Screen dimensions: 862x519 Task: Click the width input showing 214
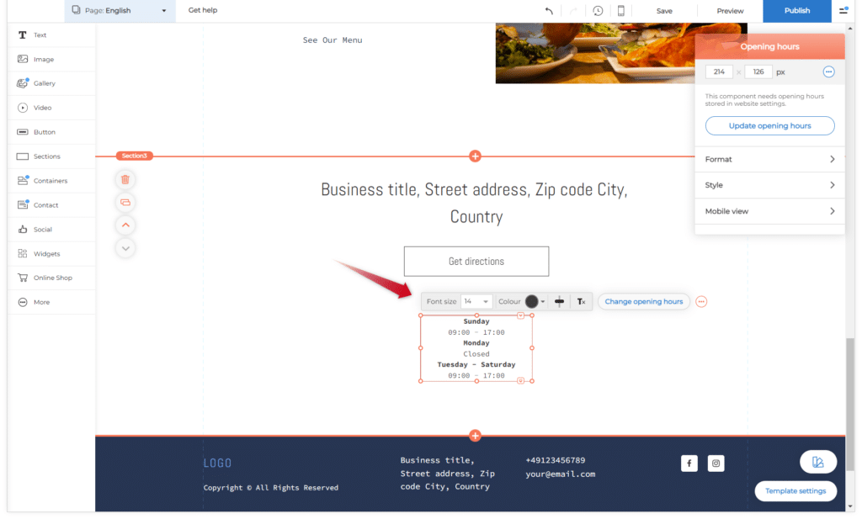(719, 72)
